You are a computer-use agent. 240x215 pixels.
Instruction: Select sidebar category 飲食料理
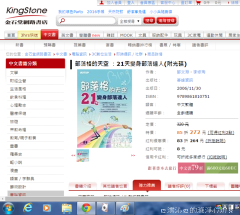[18, 97]
